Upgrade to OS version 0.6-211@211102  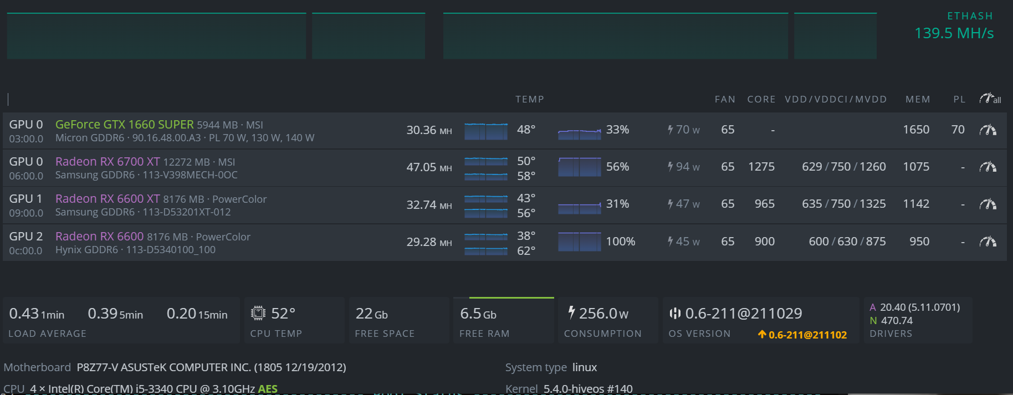802,335
